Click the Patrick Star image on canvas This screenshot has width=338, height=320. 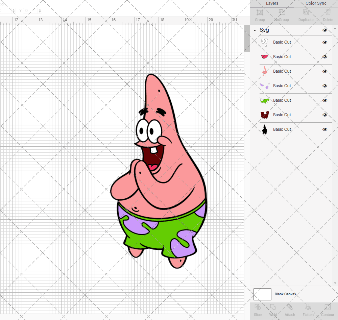coord(159,171)
